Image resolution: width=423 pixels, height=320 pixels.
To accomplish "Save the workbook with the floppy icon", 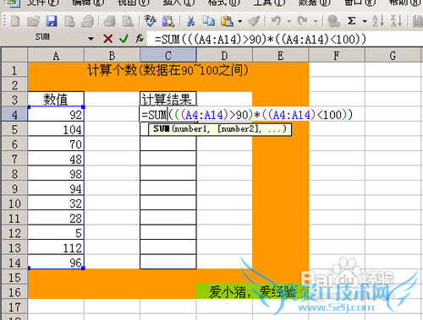I will point(52,21).
